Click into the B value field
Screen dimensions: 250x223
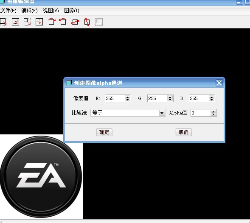tap(199, 98)
